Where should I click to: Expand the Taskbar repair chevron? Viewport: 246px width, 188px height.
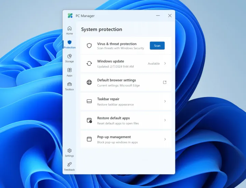pos(165,102)
